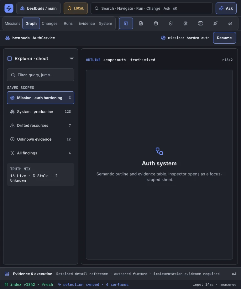Open the chart metrics view icon
This screenshot has height=289, width=241.
[x=230, y=24]
